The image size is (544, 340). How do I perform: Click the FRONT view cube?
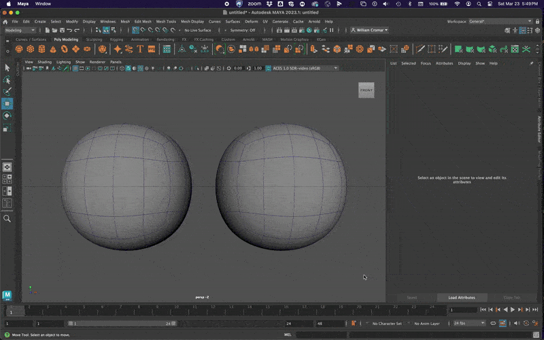366,90
